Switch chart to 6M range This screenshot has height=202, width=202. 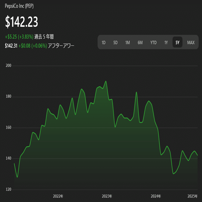pyautogui.click(x=140, y=42)
